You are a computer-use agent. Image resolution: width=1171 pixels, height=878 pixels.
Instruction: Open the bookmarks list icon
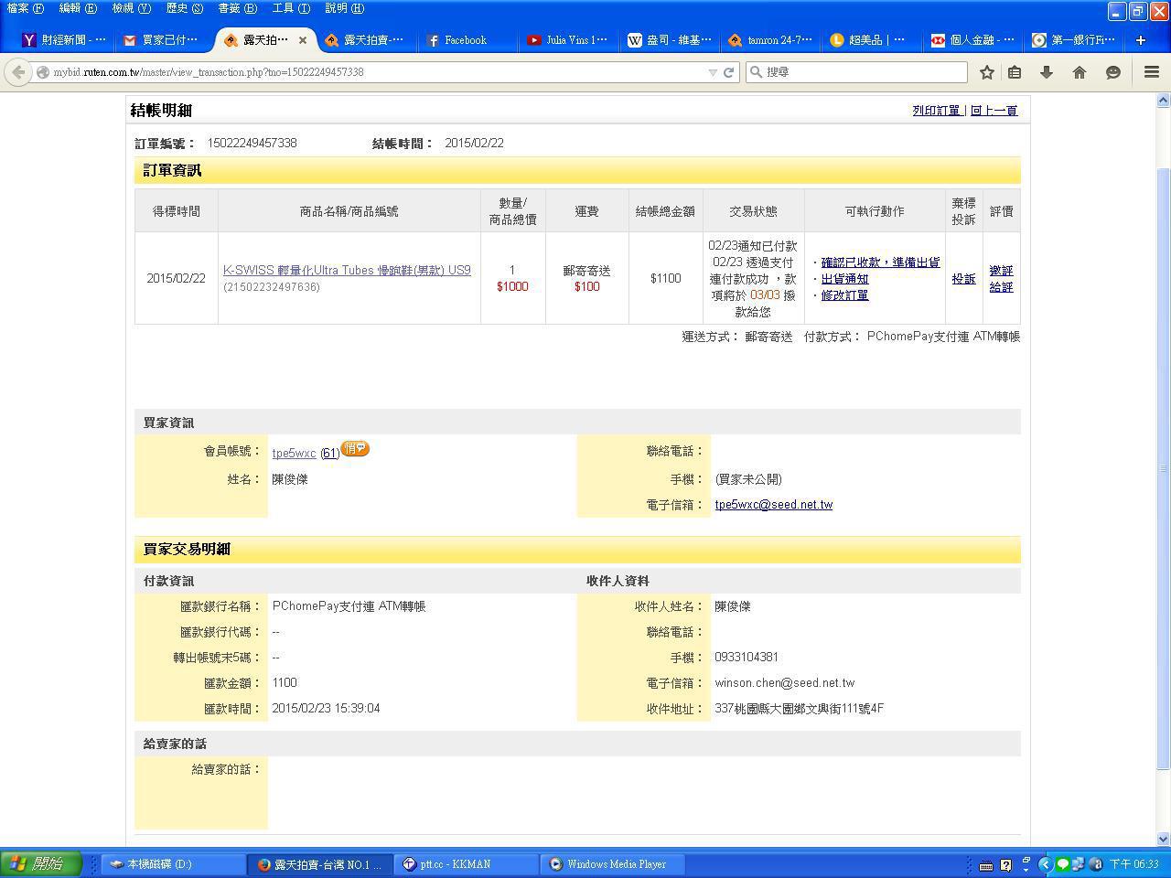(x=1015, y=72)
